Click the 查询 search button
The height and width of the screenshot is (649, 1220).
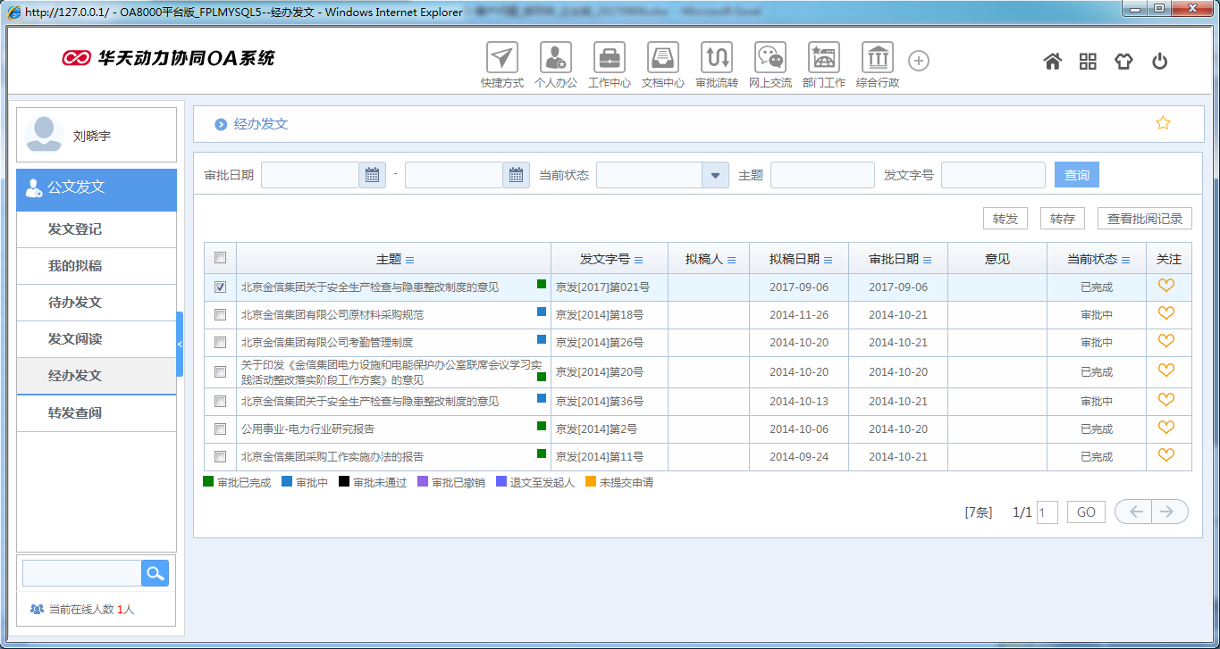[1076, 174]
